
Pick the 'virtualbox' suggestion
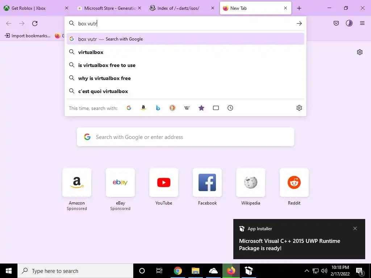185,52
